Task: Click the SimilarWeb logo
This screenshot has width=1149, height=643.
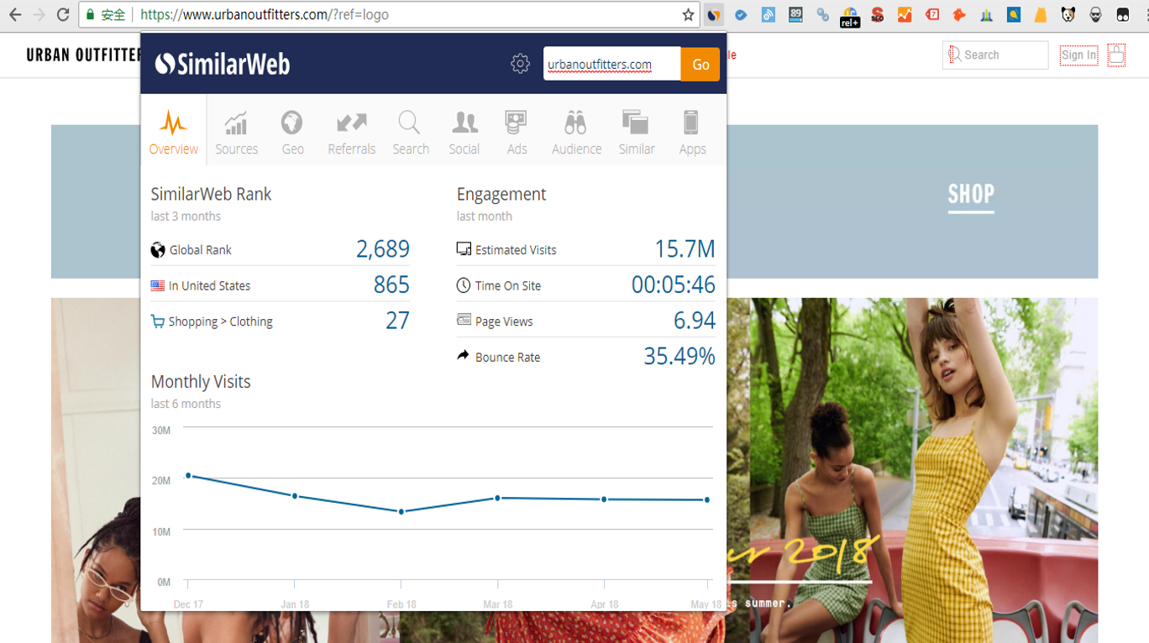Action: coord(223,64)
